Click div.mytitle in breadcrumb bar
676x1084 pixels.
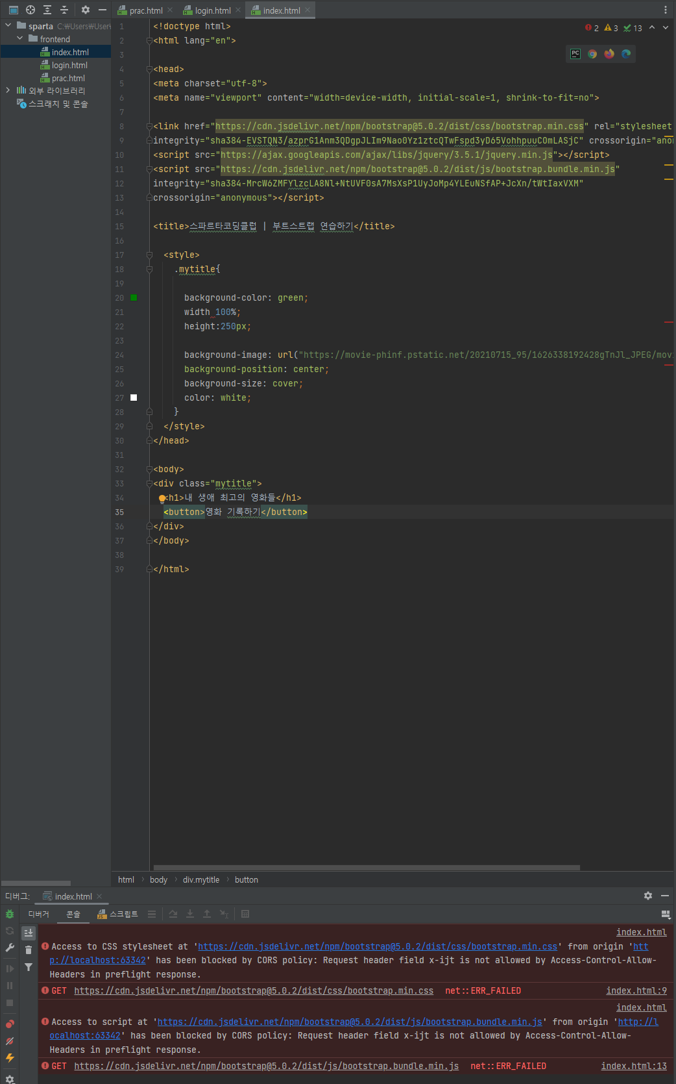point(201,879)
